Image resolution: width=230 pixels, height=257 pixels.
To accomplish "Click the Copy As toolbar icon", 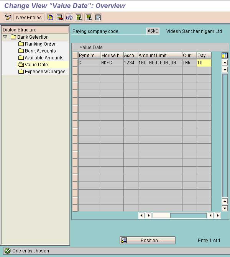I will click(50, 17).
